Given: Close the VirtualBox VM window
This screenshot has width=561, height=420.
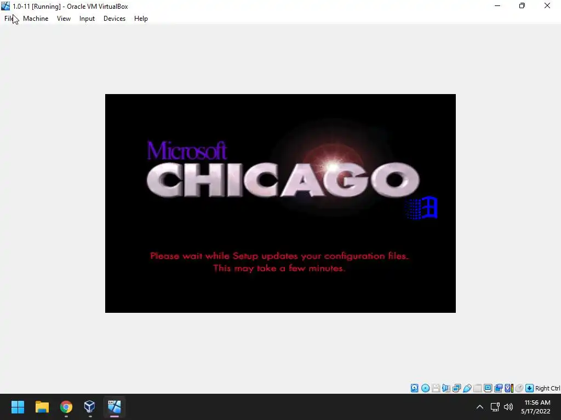Looking at the screenshot, I should (x=547, y=5).
